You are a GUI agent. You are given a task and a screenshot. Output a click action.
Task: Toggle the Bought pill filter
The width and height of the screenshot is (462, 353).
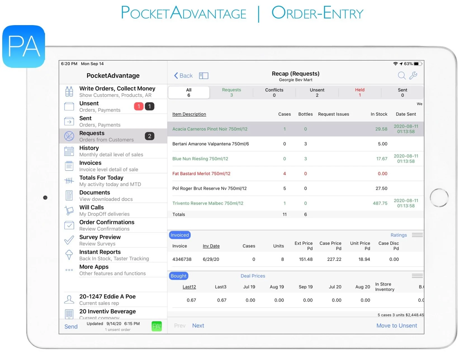178,276
